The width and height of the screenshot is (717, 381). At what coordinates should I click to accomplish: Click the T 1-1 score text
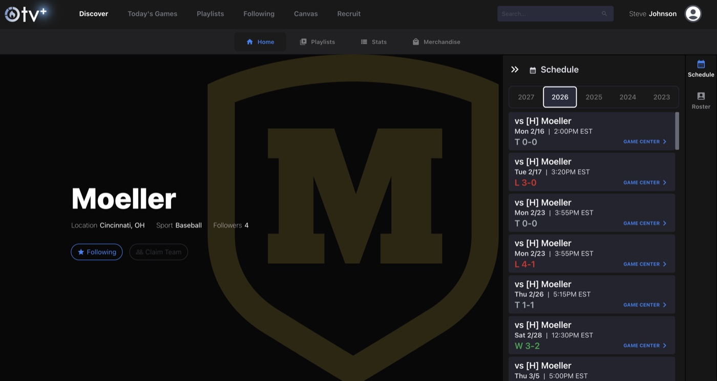click(x=524, y=305)
